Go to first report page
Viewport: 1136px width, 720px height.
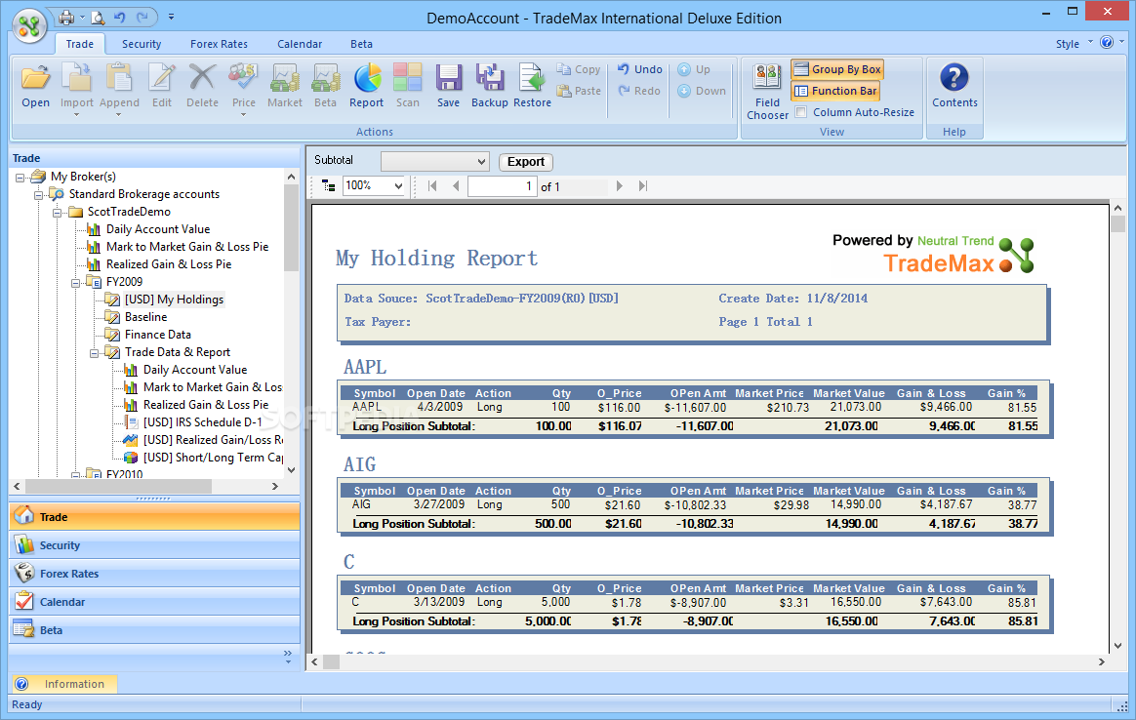[432, 186]
